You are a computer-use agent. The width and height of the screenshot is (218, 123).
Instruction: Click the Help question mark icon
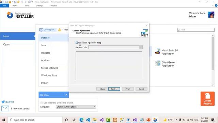(216, 5)
